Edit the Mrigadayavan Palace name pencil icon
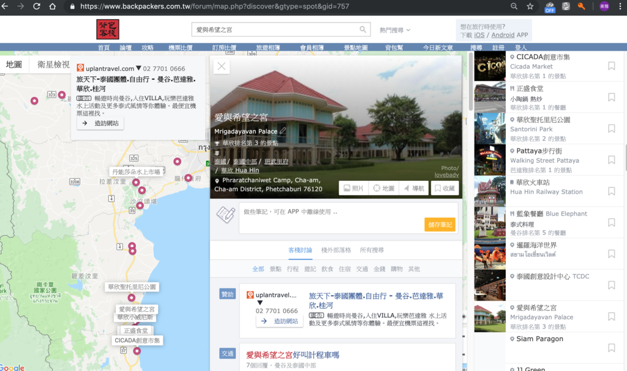This screenshot has height=371, width=627. click(x=283, y=131)
